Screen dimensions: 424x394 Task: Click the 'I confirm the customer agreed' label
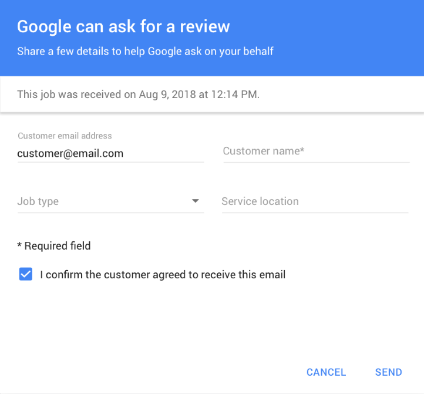[163, 275]
